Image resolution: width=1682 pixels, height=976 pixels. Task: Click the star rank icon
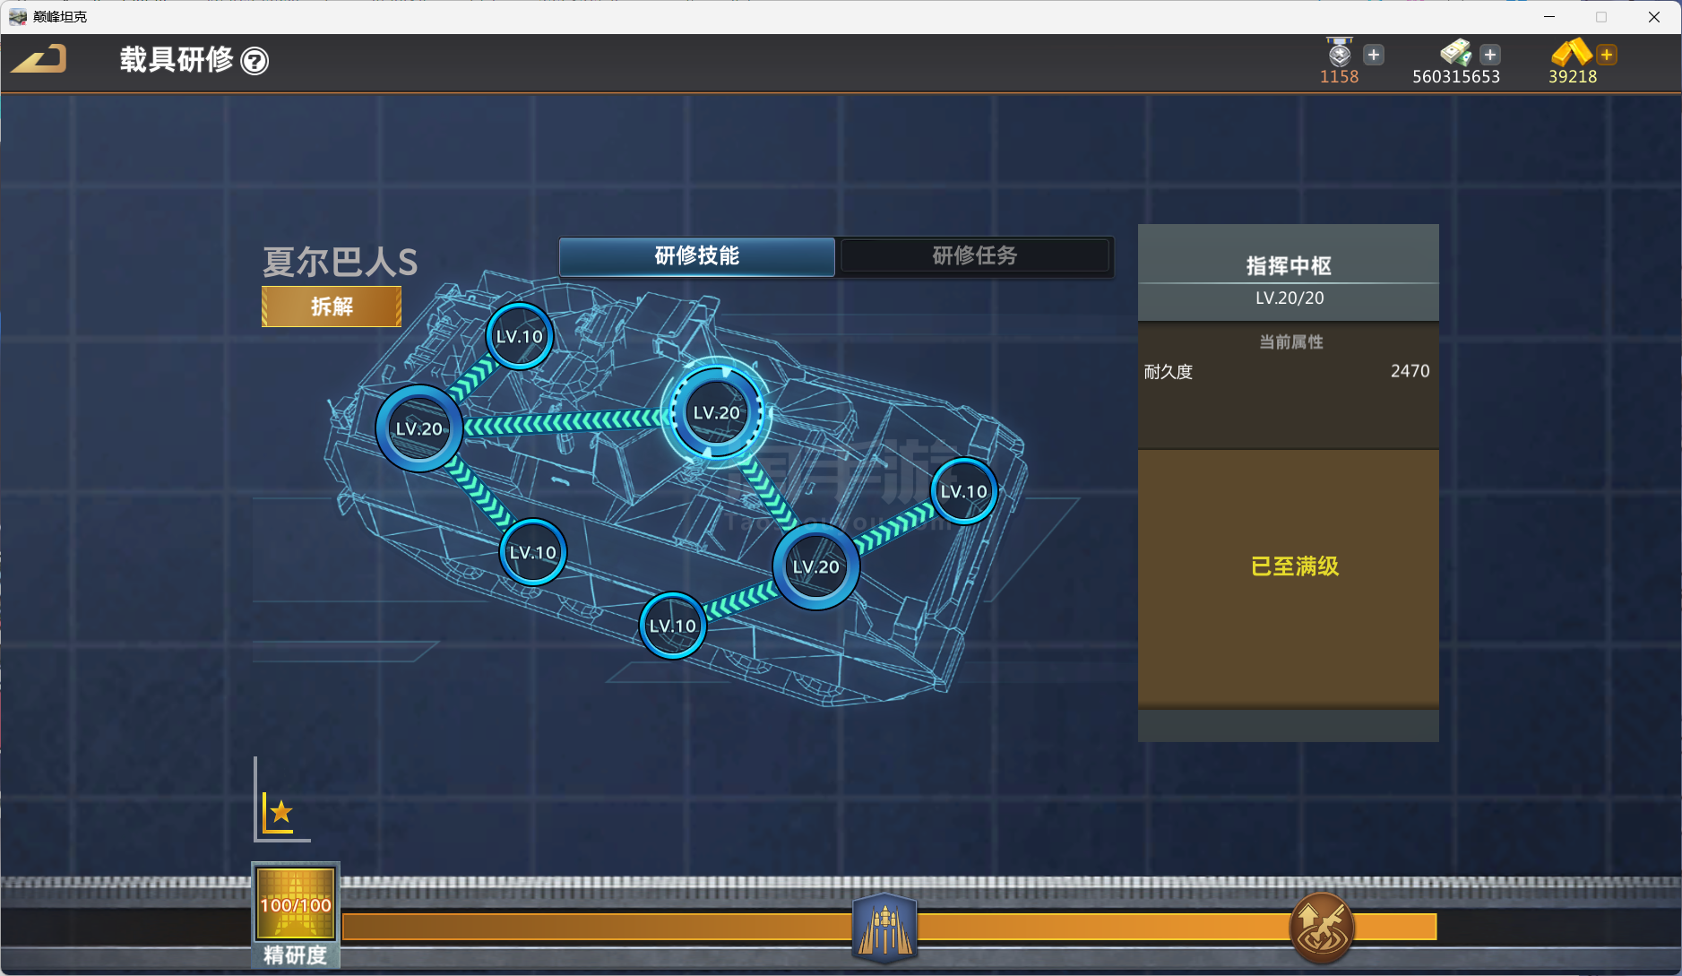tap(280, 812)
